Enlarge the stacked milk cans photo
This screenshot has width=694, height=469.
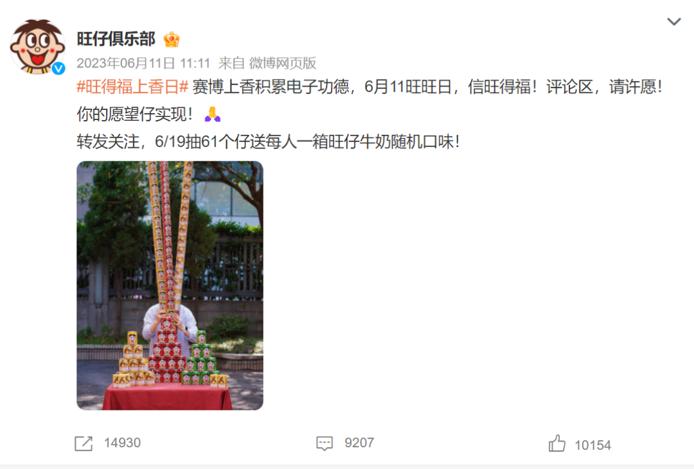170,285
